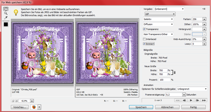The height and width of the screenshot is (112, 211).
Task: Click the 632,2 KB file size text
Action: point(81,92)
